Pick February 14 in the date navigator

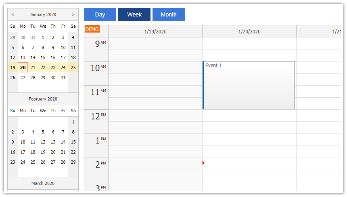coord(63,142)
